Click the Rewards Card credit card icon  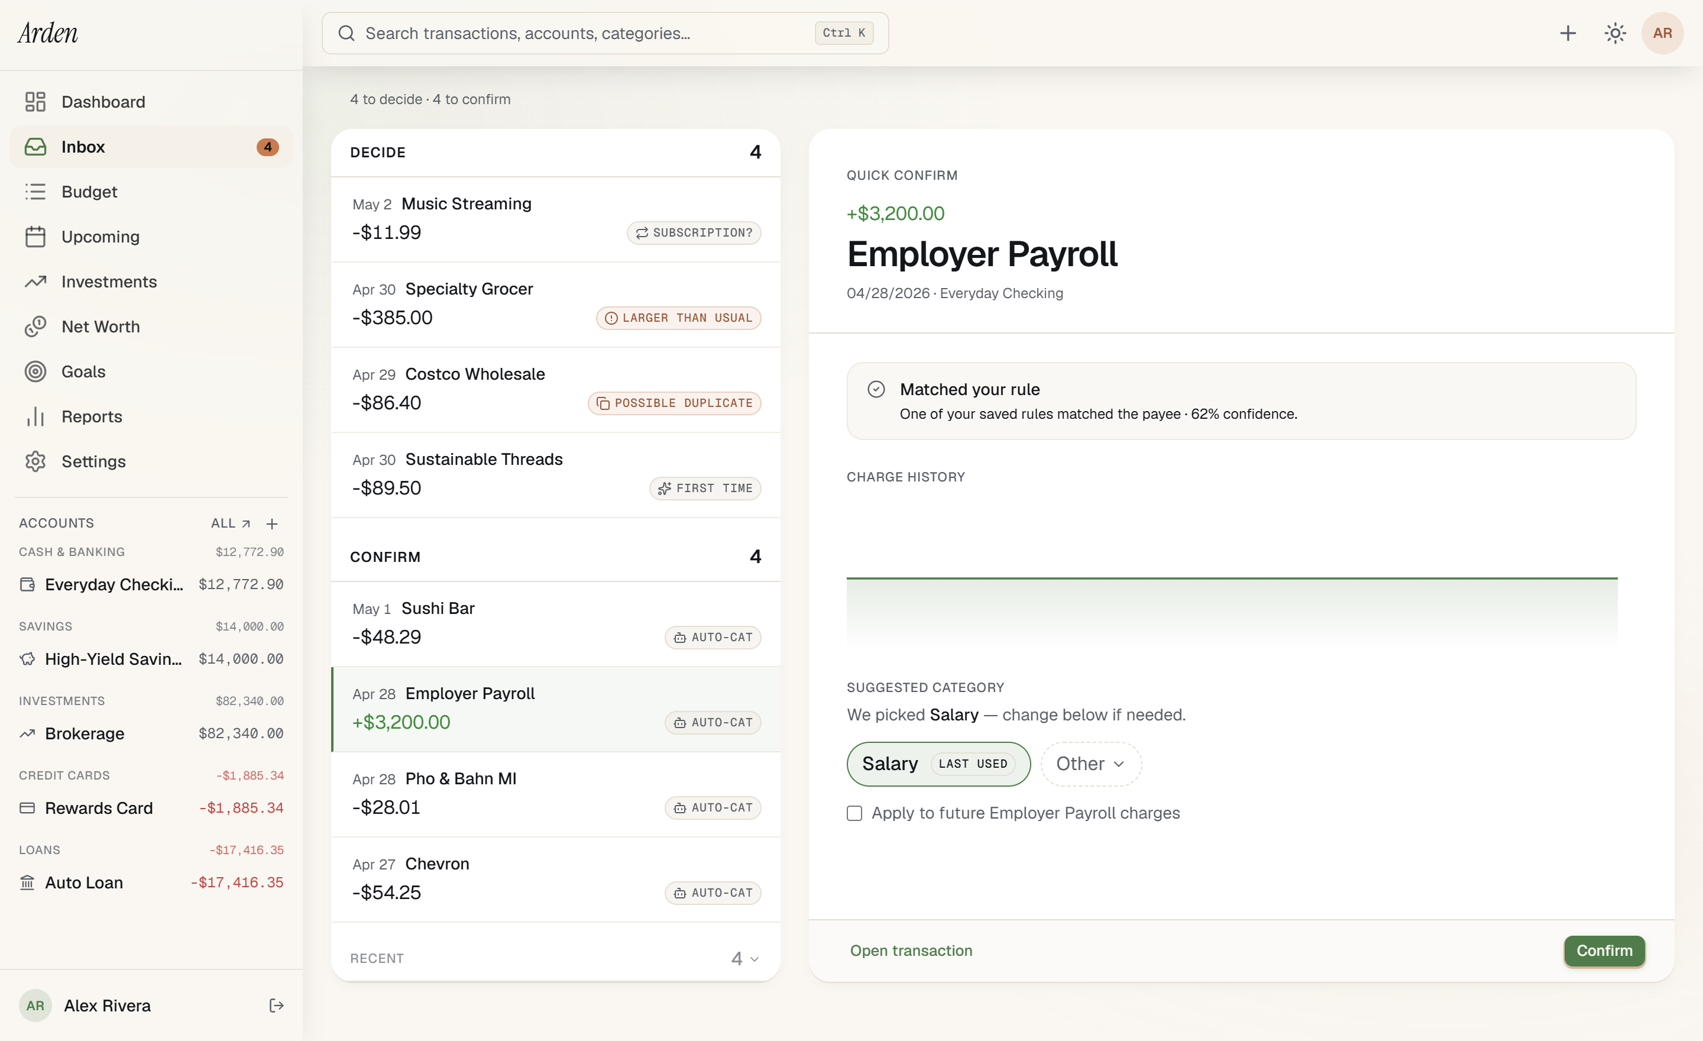point(27,808)
